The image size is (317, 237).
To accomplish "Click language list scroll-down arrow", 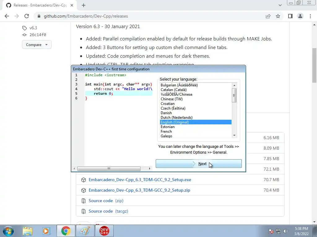I will pyautogui.click(x=234, y=135).
